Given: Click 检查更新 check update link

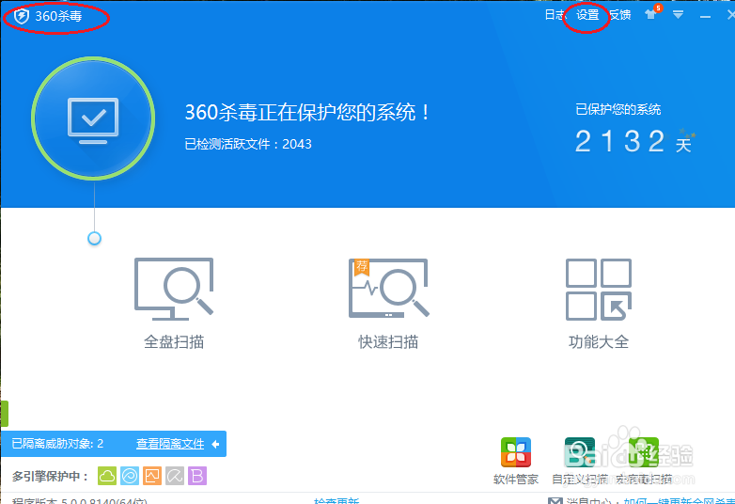Looking at the screenshot, I should [336, 501].
